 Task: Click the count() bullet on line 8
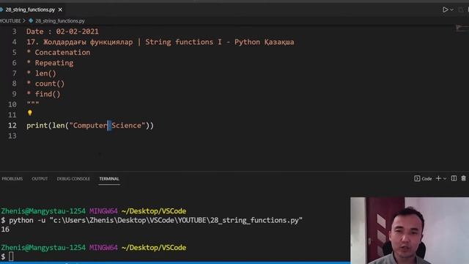[45, 84]
